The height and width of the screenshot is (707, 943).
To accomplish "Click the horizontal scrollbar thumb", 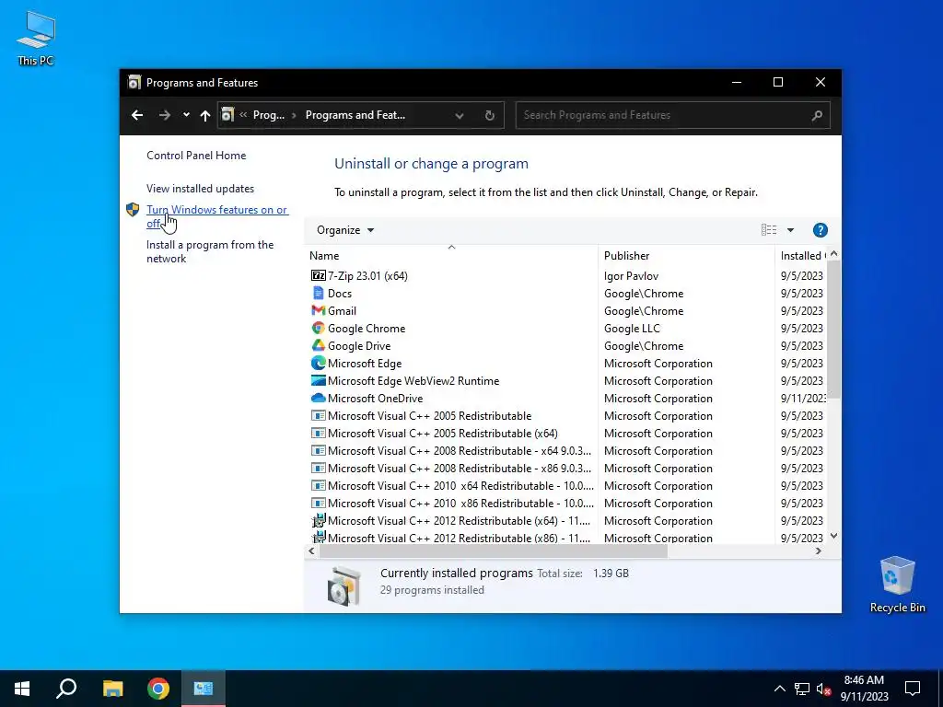I will 494,551.
